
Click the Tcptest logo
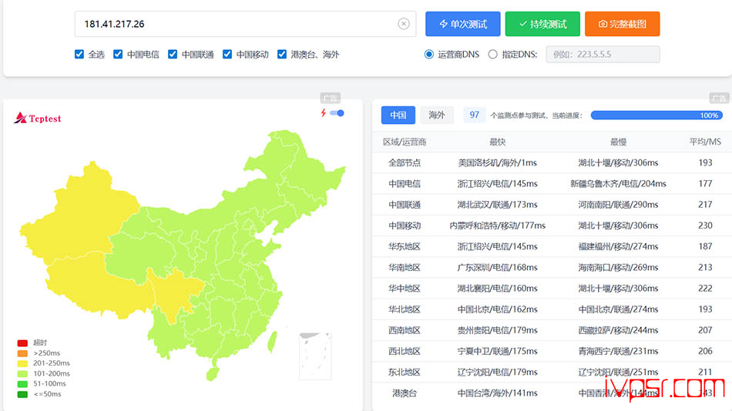click(x=38, y=118)
